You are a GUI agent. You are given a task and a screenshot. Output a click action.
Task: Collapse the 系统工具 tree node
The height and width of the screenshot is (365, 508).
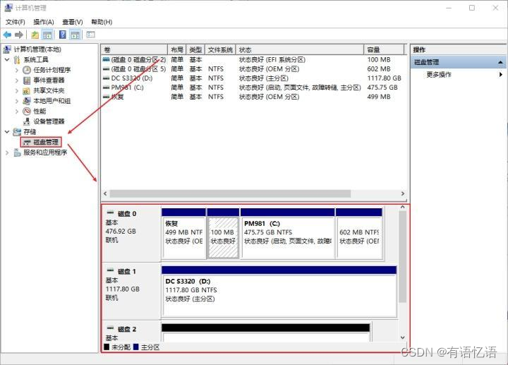tap(7, 59)
